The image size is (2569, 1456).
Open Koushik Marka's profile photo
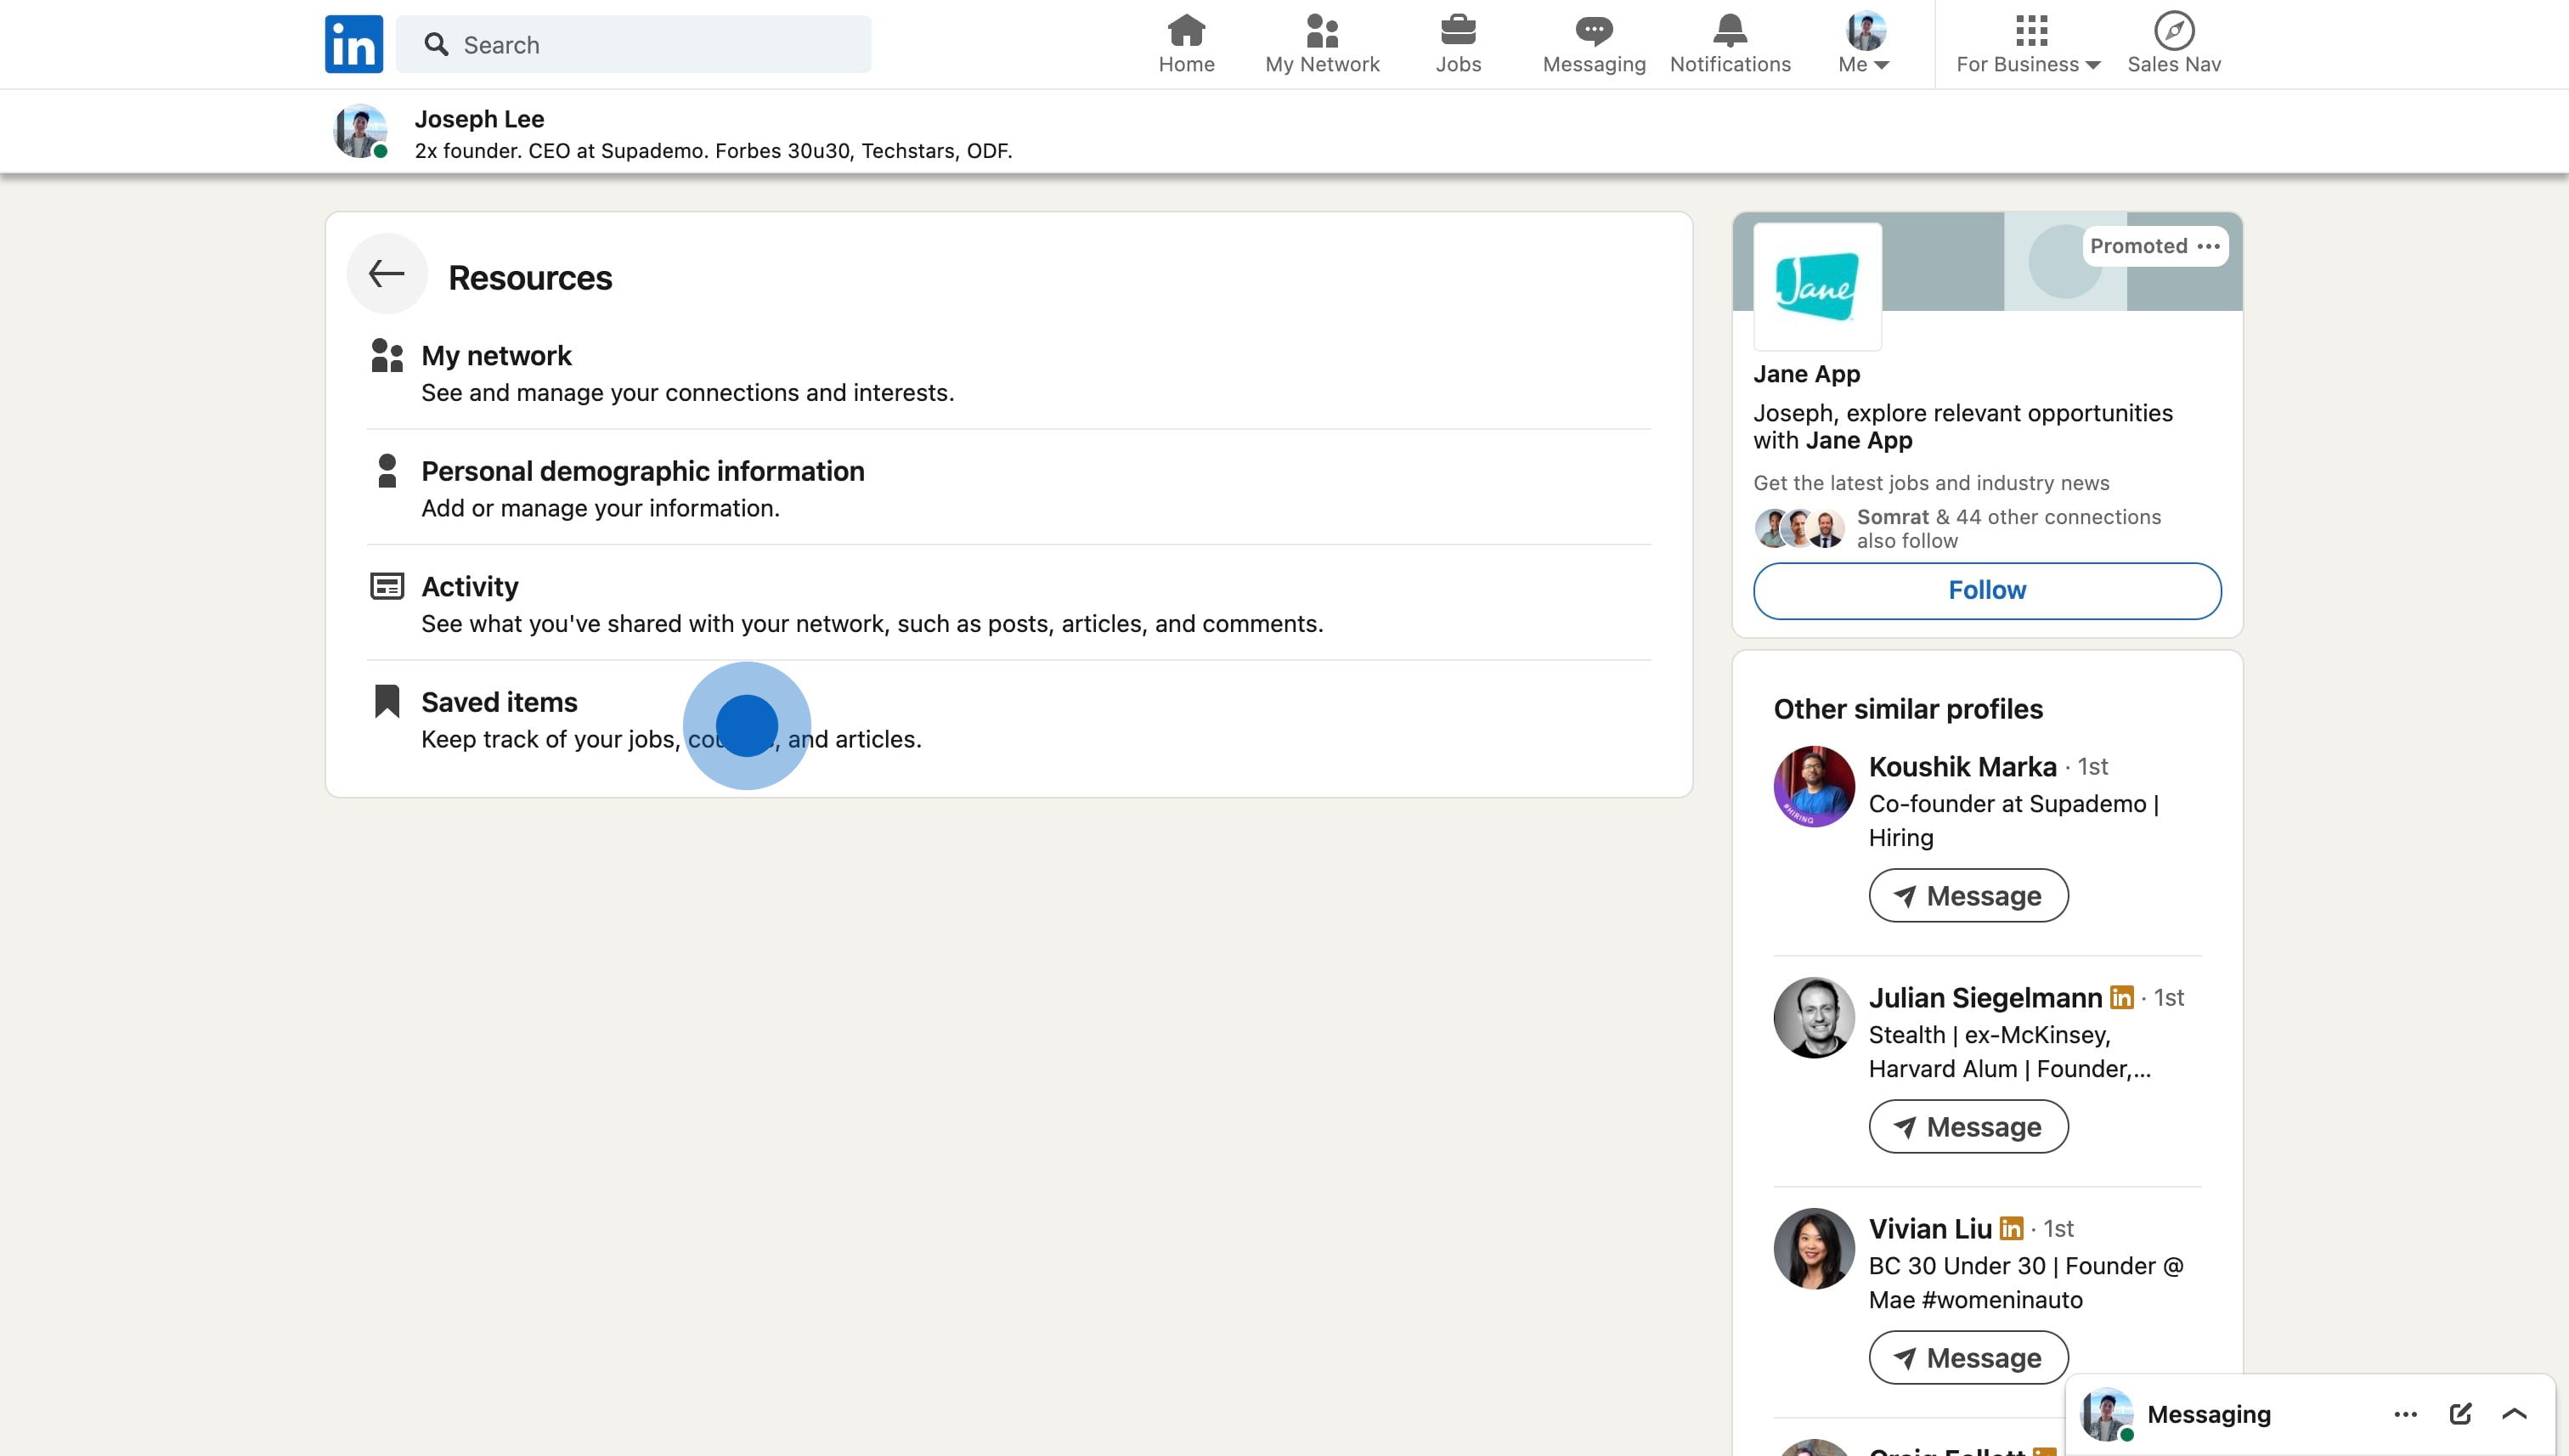point(1814,786)
